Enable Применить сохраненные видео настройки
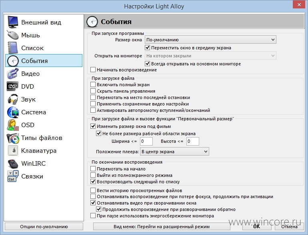This screenshot has height=235, width=308. (93, 104)
